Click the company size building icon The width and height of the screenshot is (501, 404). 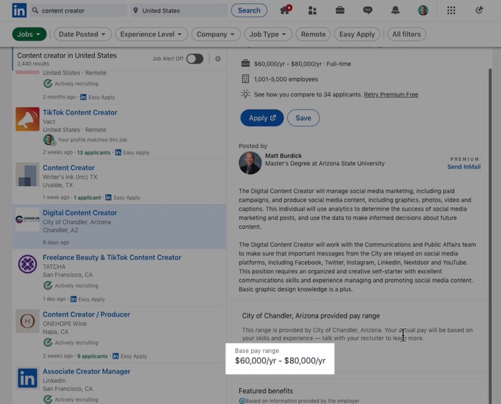(245, 79)
